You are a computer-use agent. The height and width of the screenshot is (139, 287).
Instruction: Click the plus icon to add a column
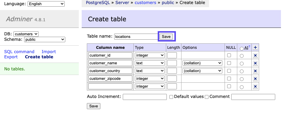pos(255,48)
